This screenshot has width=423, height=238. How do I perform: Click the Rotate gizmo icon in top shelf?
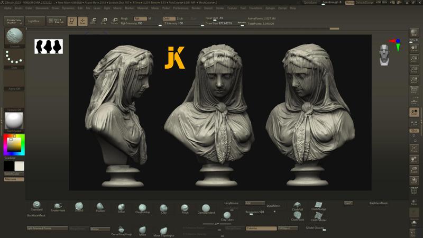tap(114, 21)
